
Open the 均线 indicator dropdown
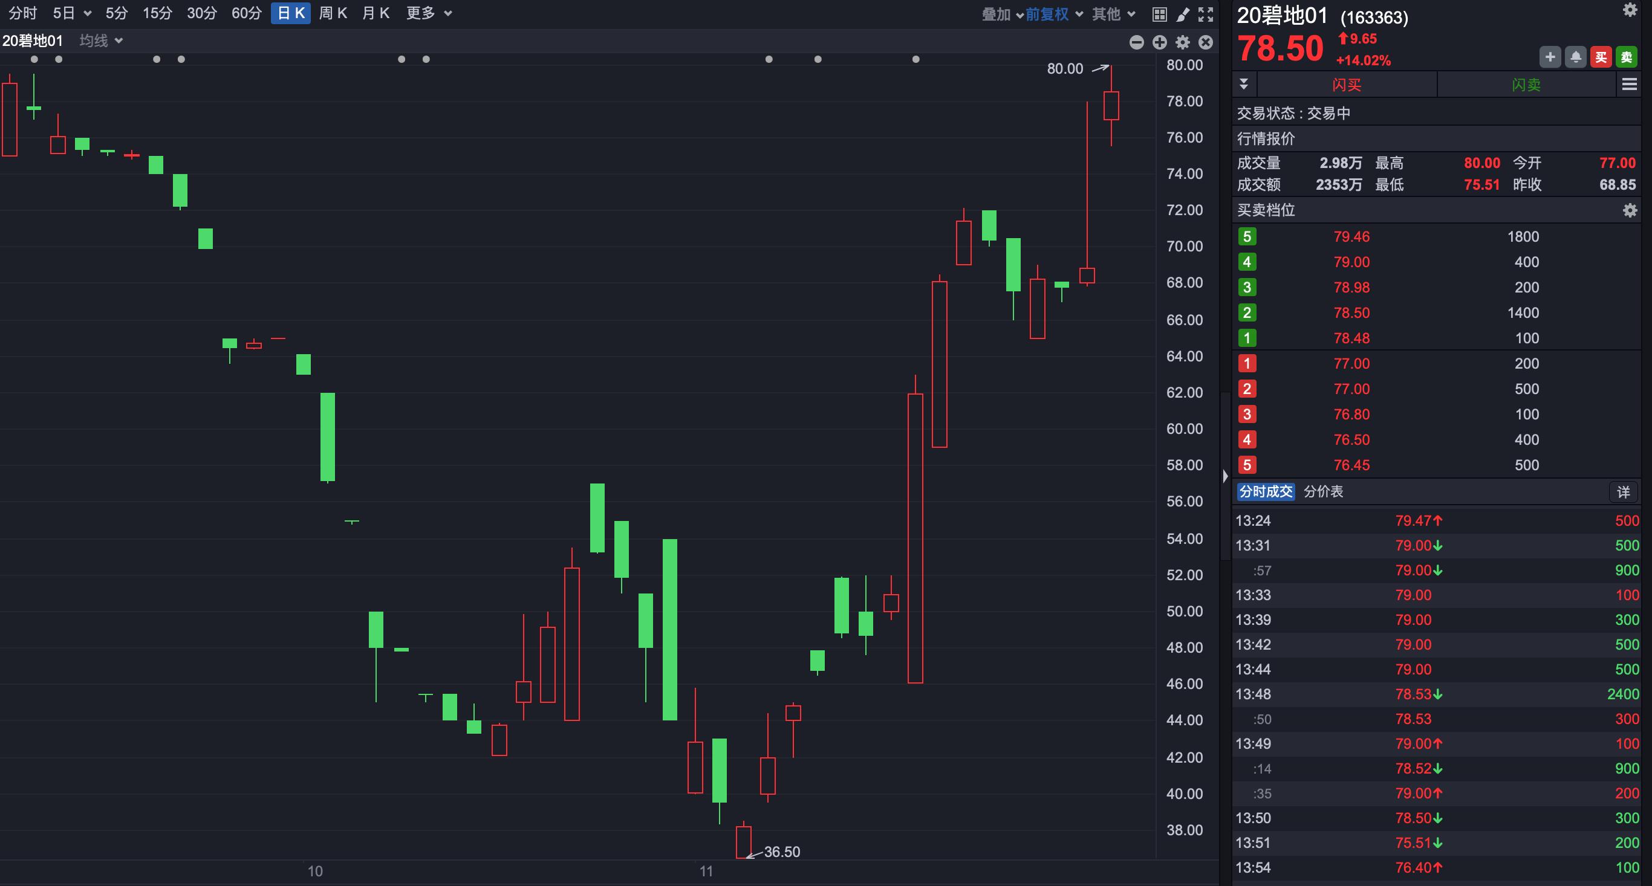[x=101, y=40]
